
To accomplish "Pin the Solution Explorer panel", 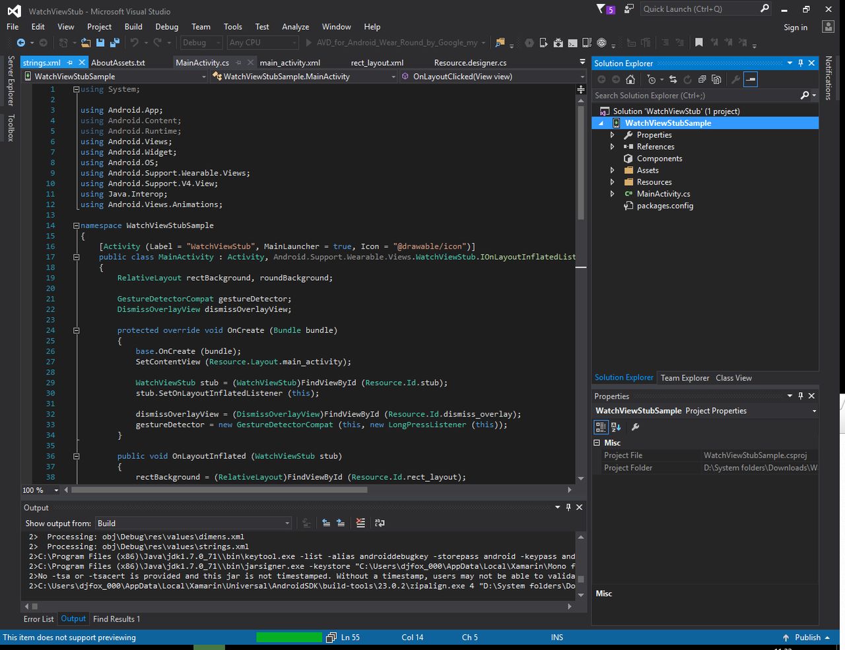I will pyautogui.click(x=801, y=63).
